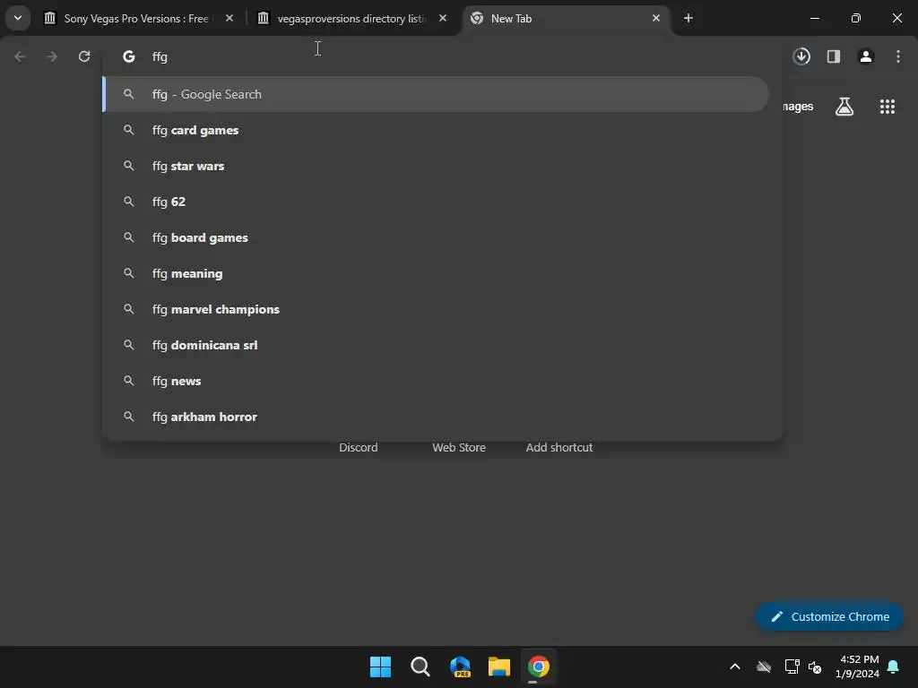Show hidden system tray icons
The image size is (918, 688).
tap(735, 666)
